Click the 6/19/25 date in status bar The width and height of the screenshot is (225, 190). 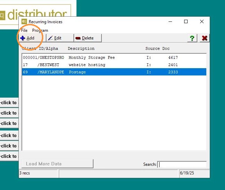pyautogui.click(x=187, y=173)
